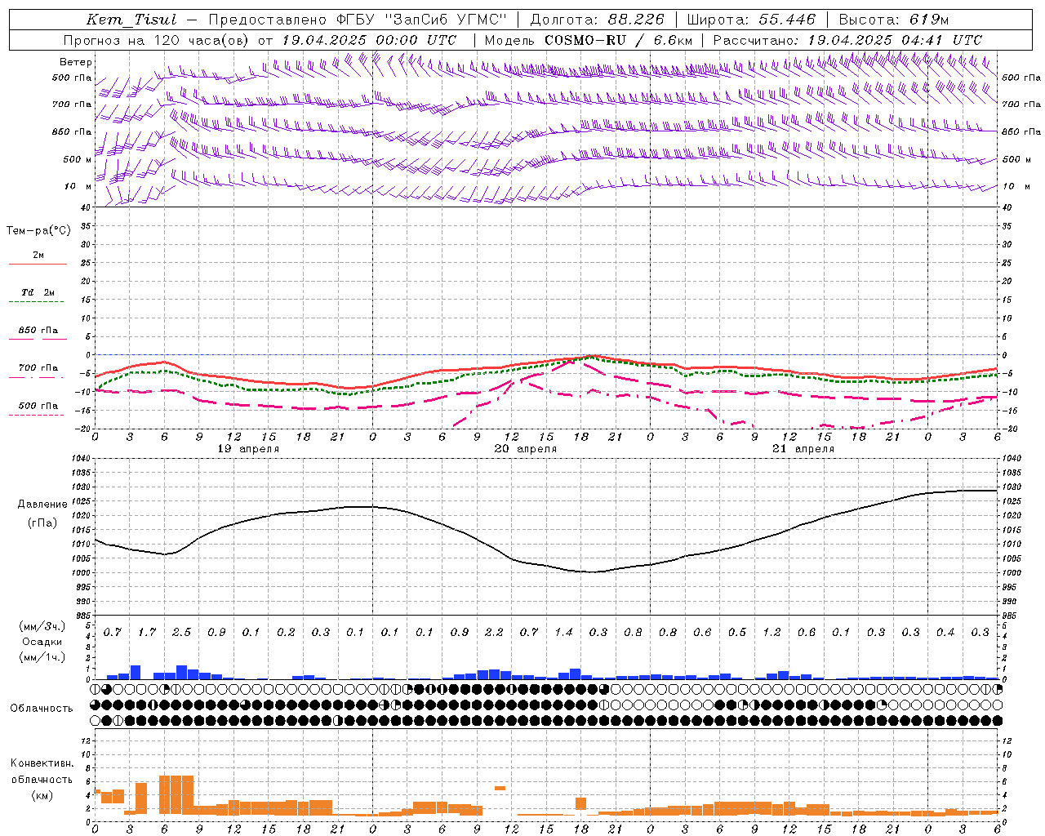Click the Давление panel label
The width and height of the screenshot is (1045, 836).
click(42, 505)
